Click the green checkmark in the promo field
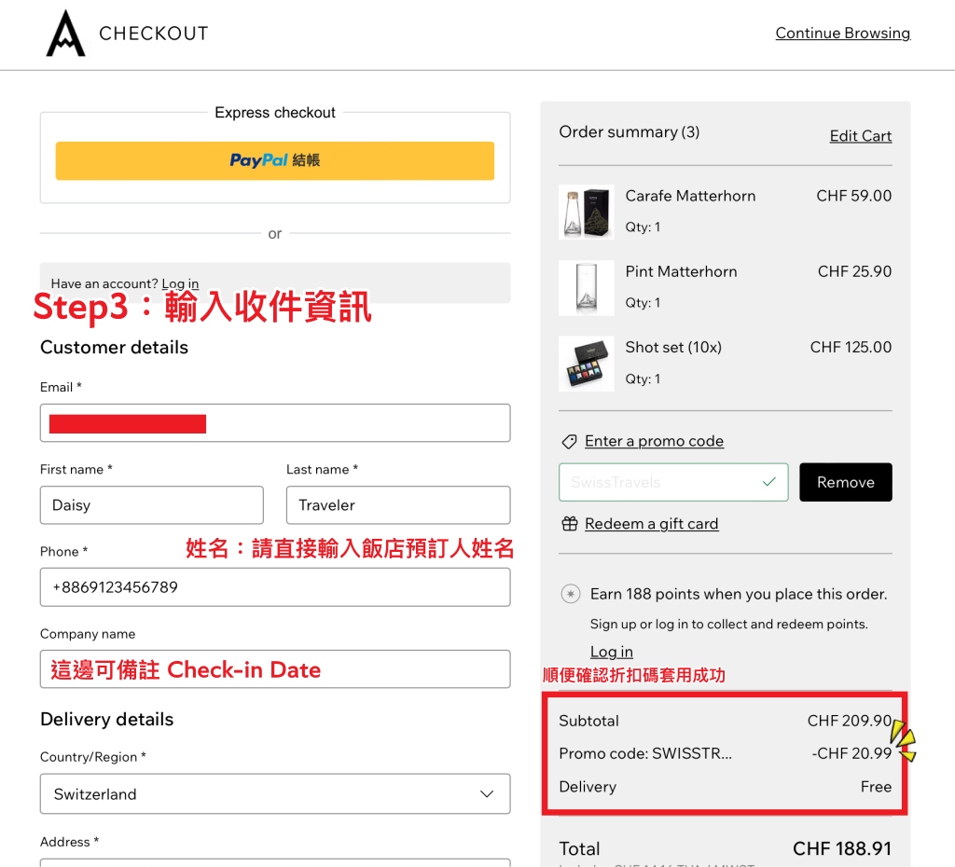This screenshot has width=955, height=867. (x=769, y=482)
